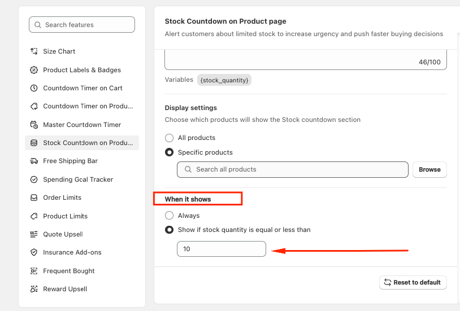Focus the Search features field
This screenshot has width=460, height=311.
pos(82,25)
